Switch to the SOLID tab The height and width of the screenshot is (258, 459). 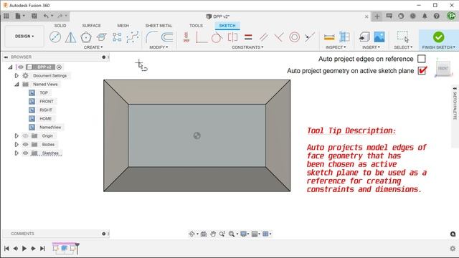[x=60, y=26]
